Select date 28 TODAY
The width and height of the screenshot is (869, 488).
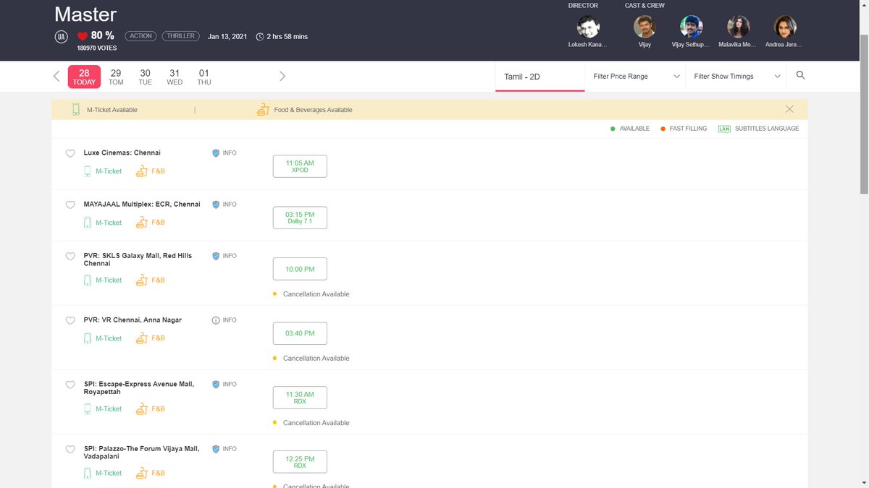click(x=84, y=77)
